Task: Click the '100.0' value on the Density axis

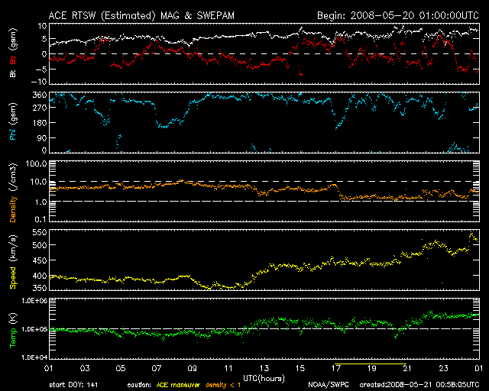Action: pos(36,163)
